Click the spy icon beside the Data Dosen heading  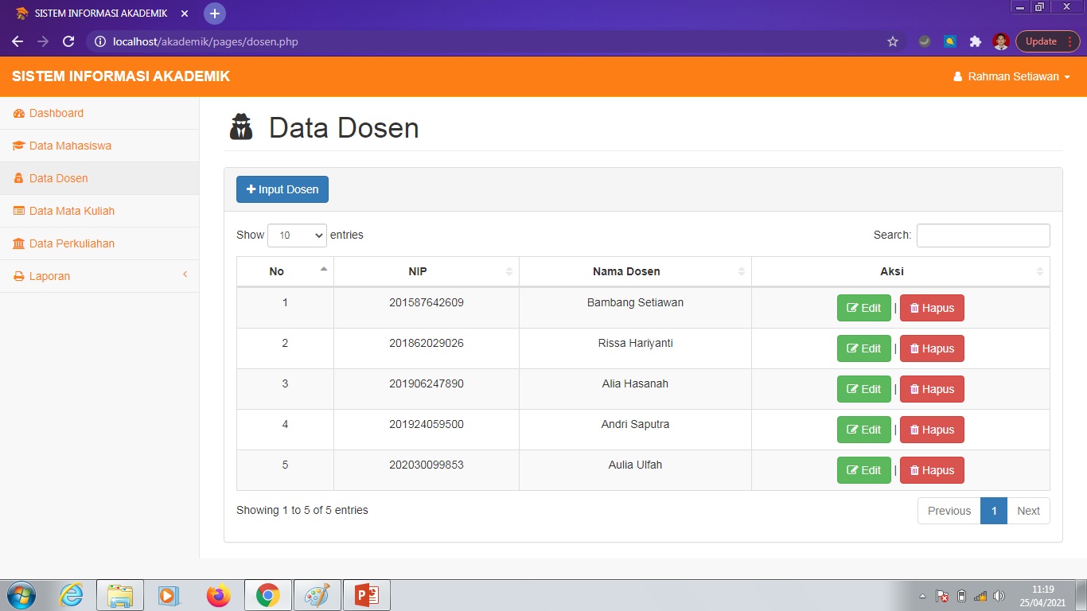(x=241, y=126)
